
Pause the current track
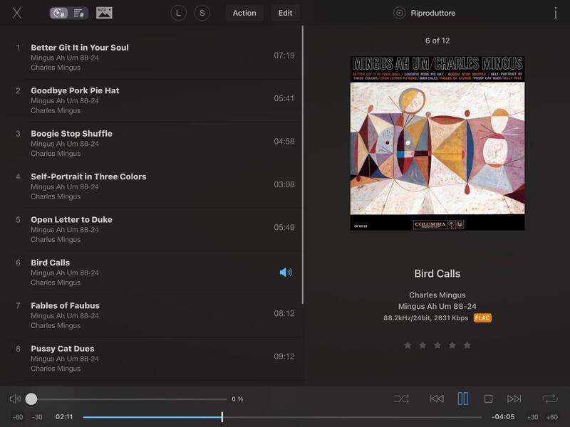[x=463, y=399]
